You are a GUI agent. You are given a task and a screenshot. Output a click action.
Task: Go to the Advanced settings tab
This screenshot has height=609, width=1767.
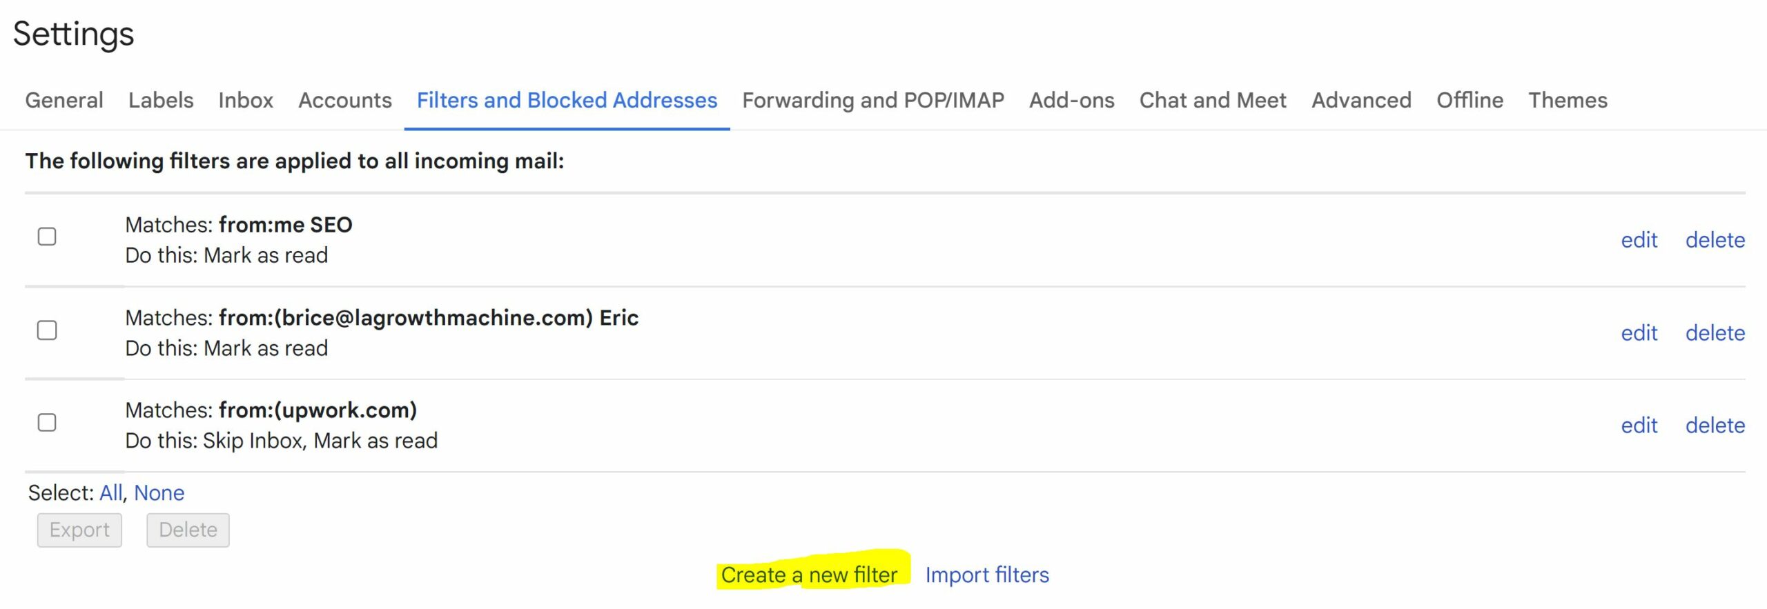tap(1361, 101)
